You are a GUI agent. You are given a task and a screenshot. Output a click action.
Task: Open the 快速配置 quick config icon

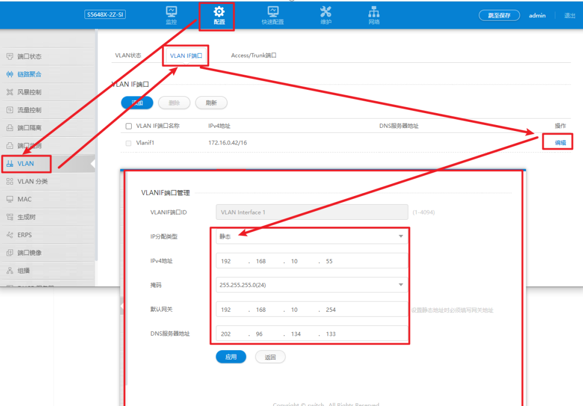pos(273,11)
